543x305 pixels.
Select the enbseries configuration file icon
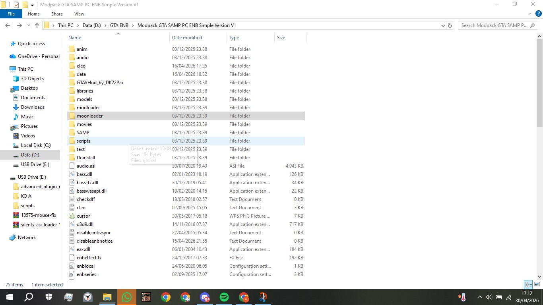coord(72,274)
